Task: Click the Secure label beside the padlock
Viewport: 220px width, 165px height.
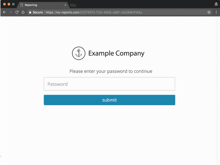Action: 38,12
